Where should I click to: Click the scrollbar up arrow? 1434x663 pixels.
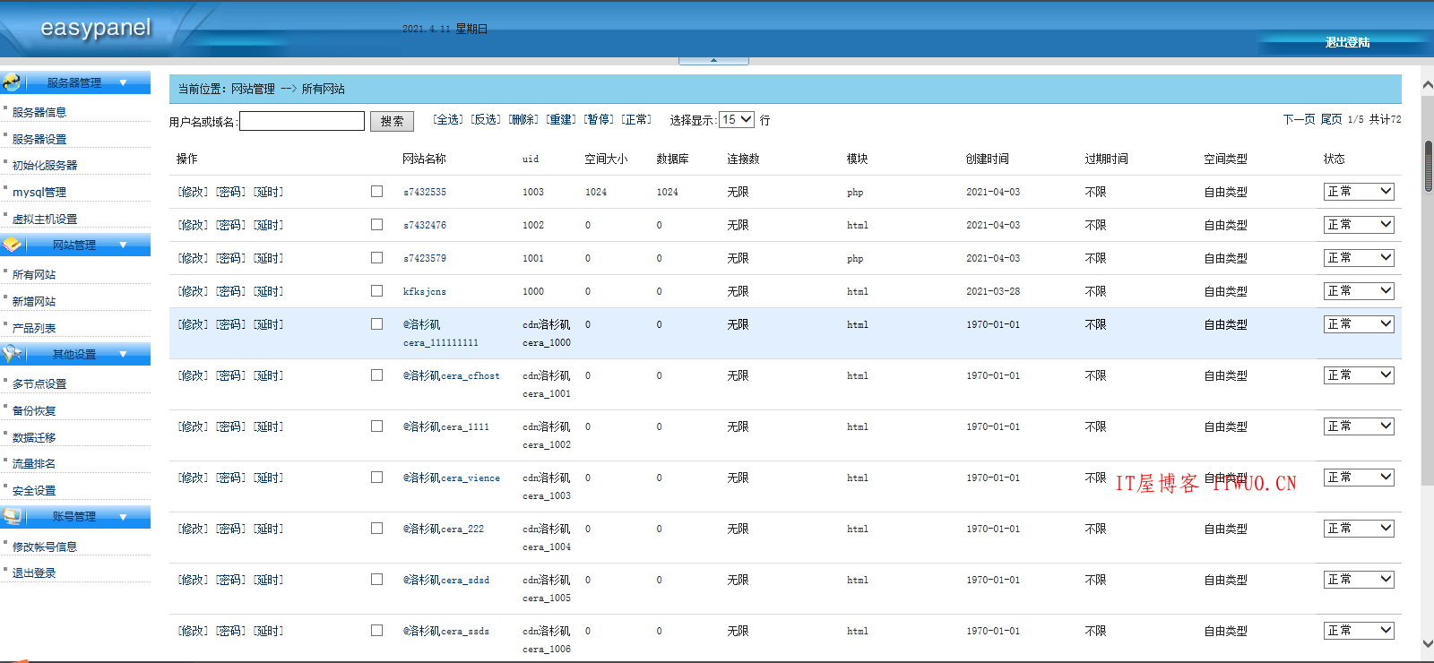pos(1428,85)
